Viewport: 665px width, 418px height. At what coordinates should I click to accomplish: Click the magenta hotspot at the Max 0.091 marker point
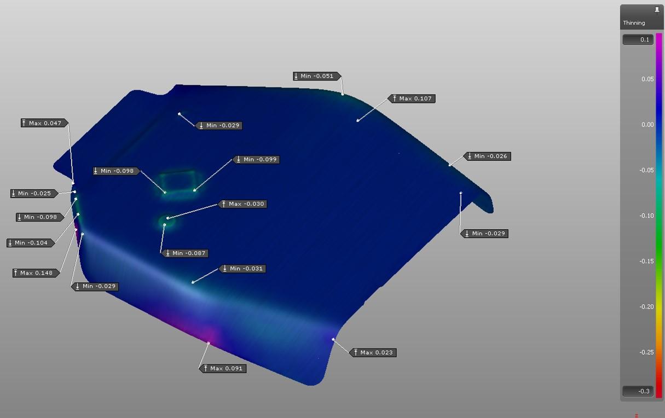[x=209, y=343]
